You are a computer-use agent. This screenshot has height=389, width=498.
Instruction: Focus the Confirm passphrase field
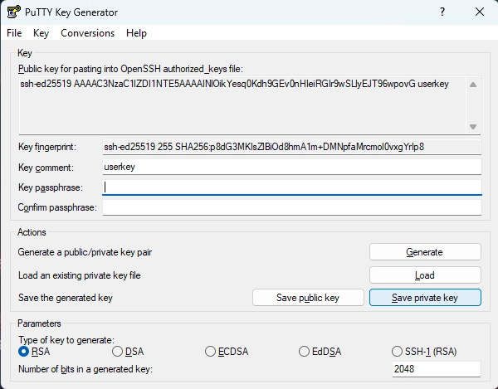292,207
